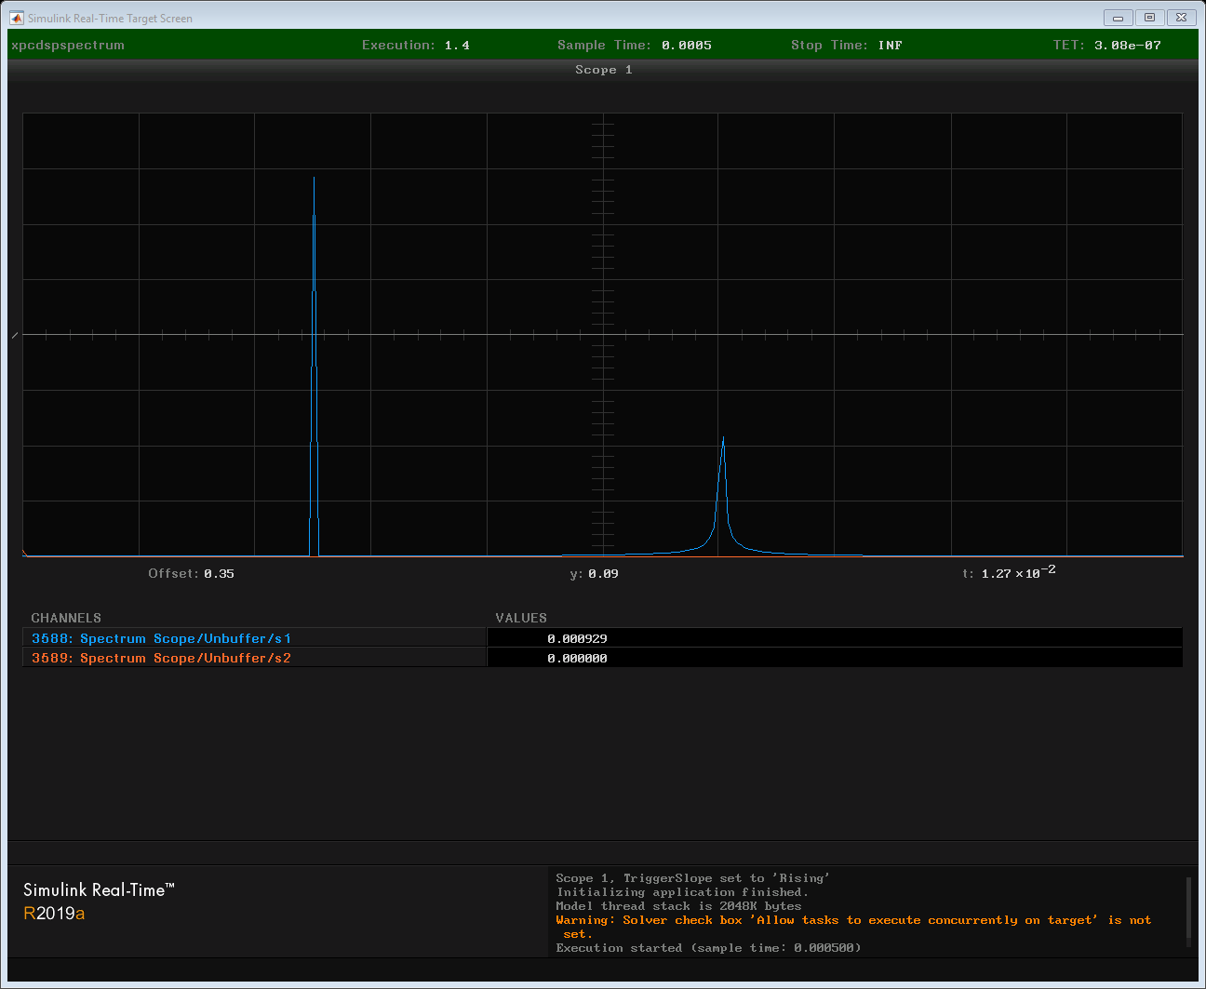Click the xpcdspspectrum application name
The height and width of the screenshot is (989, 1206).
(x=68, y=45)
